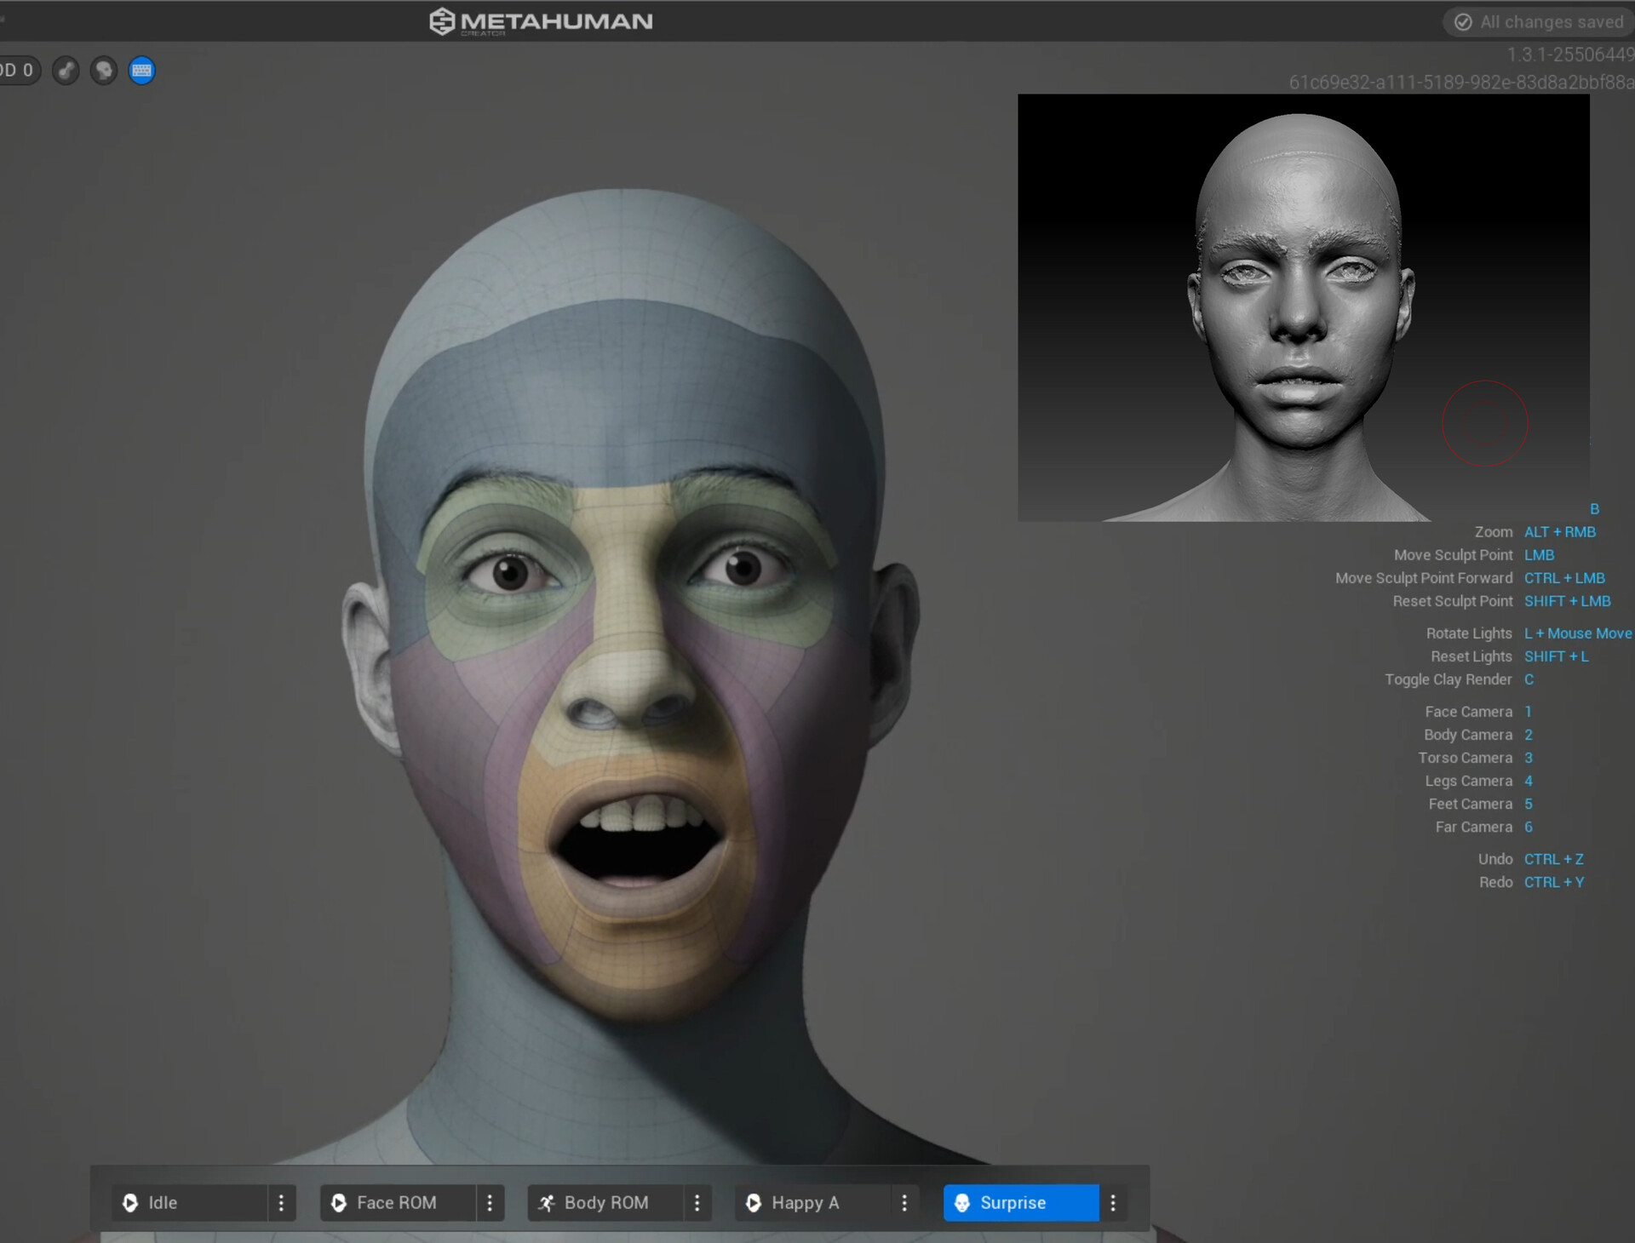Click the play icon on the Happy A clip
Viewport: 1635px width, 1243px height.
coord(754,1203)
